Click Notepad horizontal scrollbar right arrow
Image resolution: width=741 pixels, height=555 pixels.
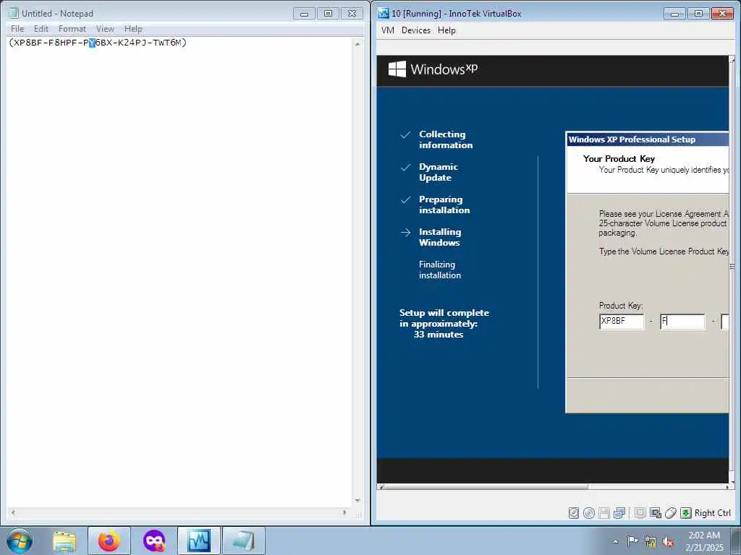(x=344, y=512)
